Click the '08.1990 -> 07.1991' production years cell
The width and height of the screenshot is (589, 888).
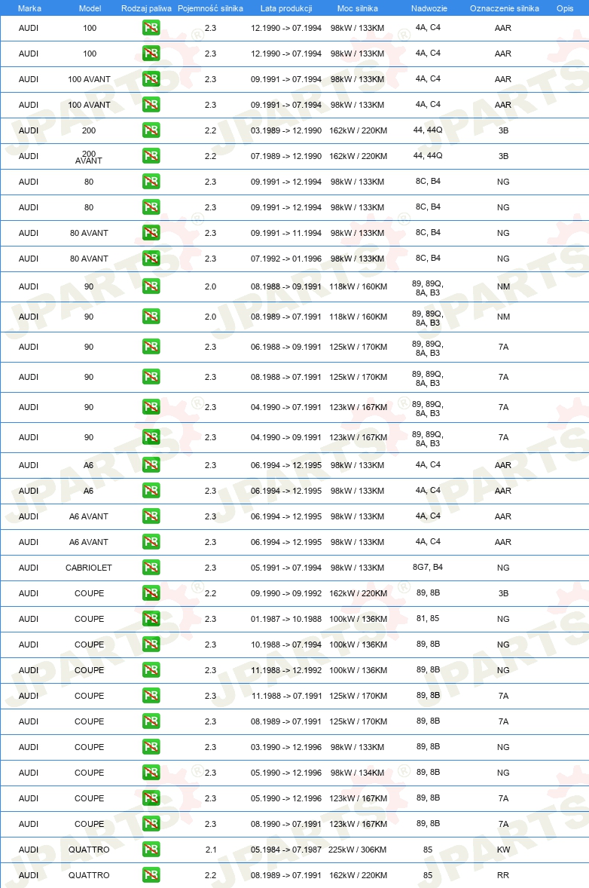[286, 824]
